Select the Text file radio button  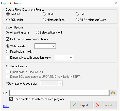click(13, 14)
